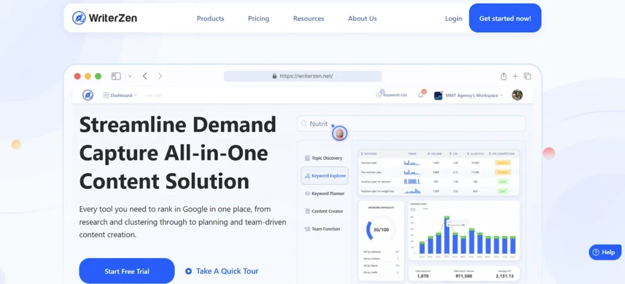Image resolution: width=625 pixels, height=284 pixels.
Task: Click the avatar cursor bubble below the search field
Action: [x=339, y=133]
